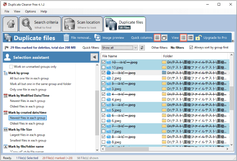This screenshot has width=237, height=161.
Task: Select Smallest files in each group
Action: coord(28,141)
